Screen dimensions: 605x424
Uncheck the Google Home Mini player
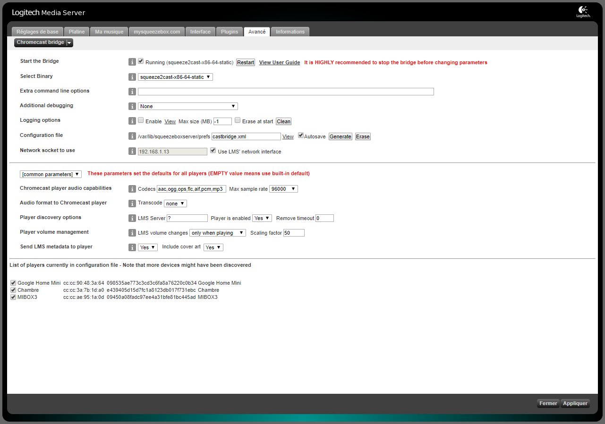point(13,283)
